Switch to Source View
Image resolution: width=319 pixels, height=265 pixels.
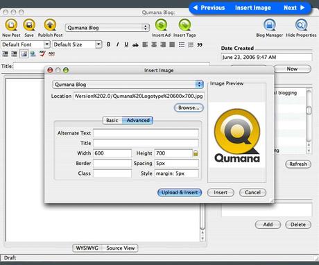tap(121, 248)
